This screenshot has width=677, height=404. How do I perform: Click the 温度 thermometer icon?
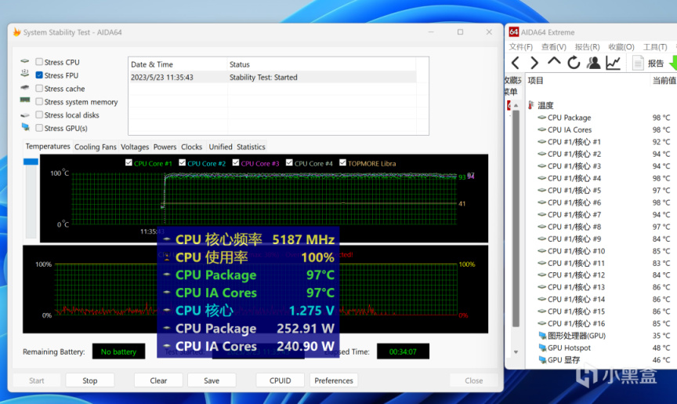(531, 105)
